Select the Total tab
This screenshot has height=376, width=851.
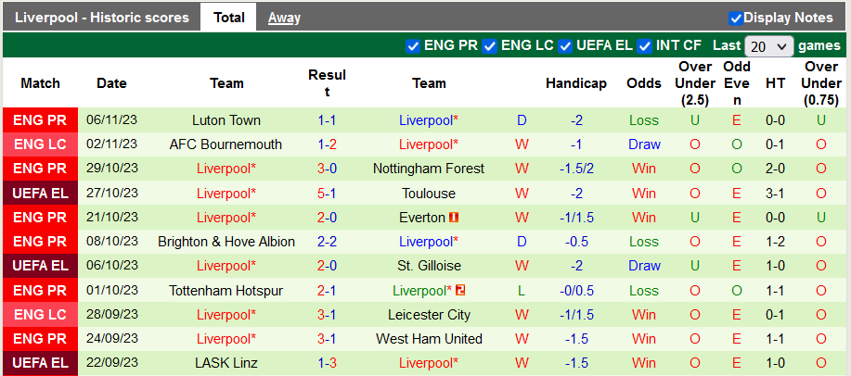click(229, 18)
